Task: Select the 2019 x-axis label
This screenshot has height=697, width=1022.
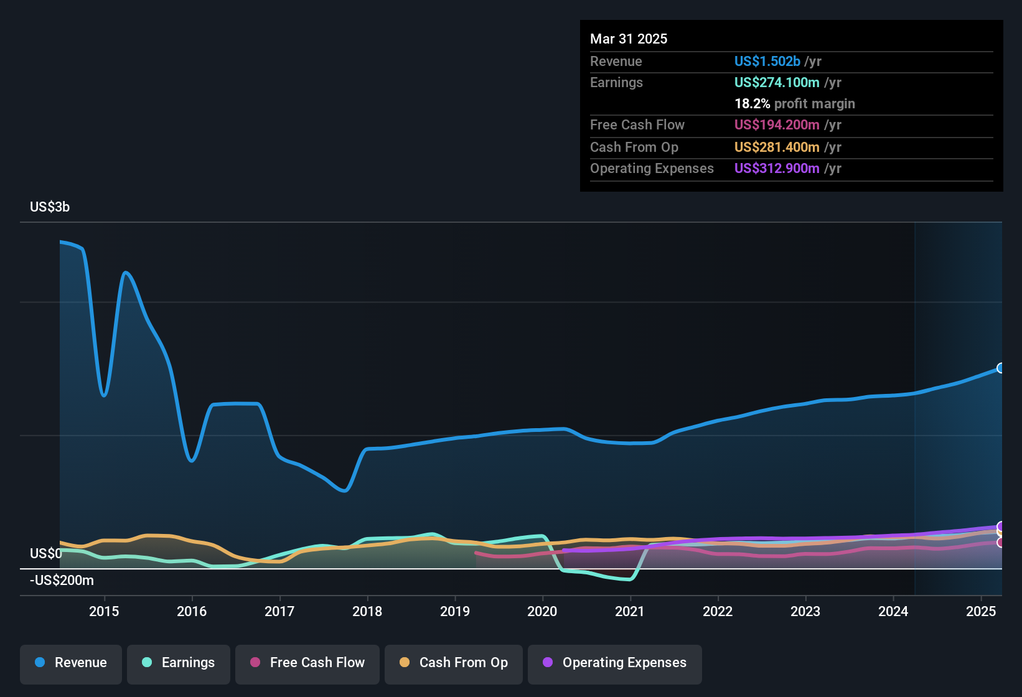Action: coord(455,611)
